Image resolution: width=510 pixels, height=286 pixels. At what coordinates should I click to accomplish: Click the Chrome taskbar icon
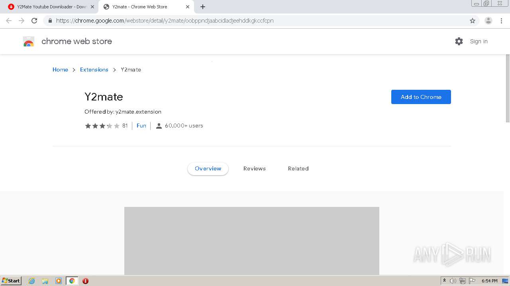point(72,281)
